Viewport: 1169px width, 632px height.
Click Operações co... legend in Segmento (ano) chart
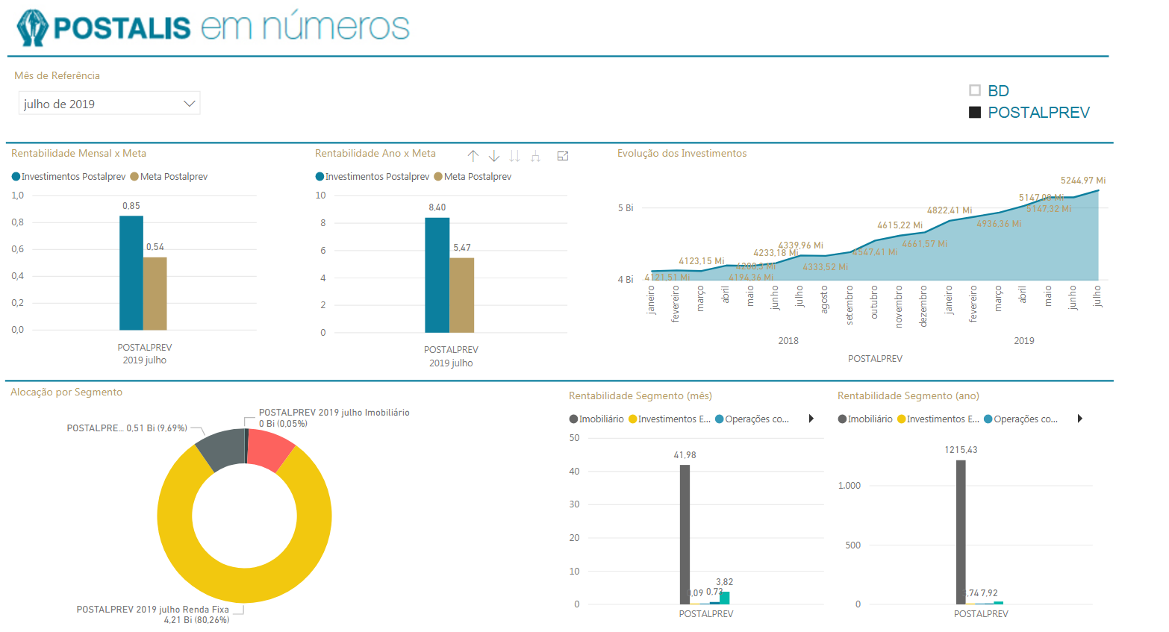click(1020, 419)
